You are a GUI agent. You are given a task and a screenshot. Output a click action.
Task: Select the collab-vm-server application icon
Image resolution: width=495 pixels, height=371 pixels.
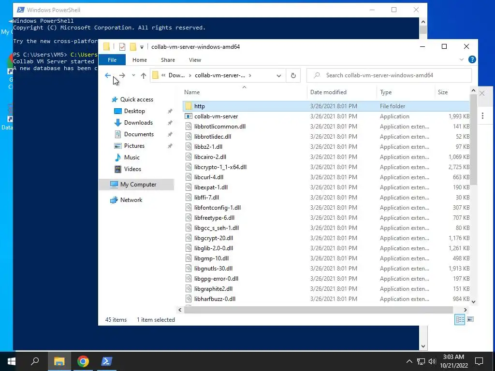(x=189, y=116)
